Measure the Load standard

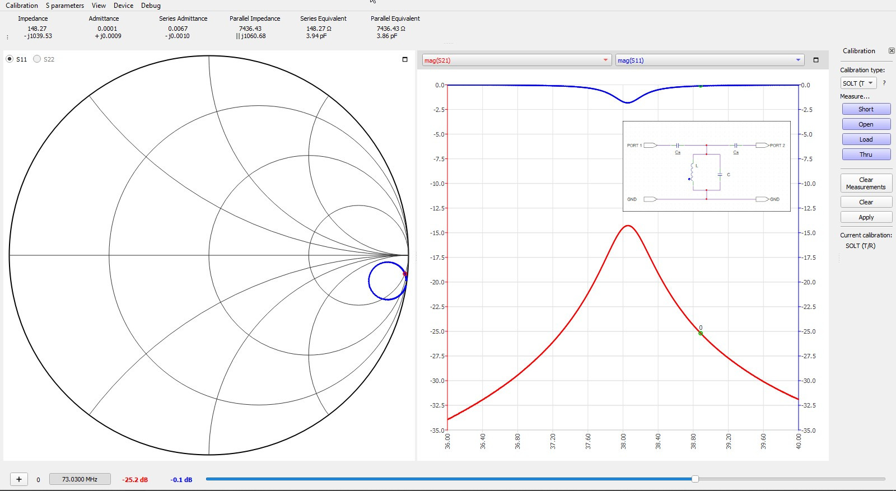(866, 139)
